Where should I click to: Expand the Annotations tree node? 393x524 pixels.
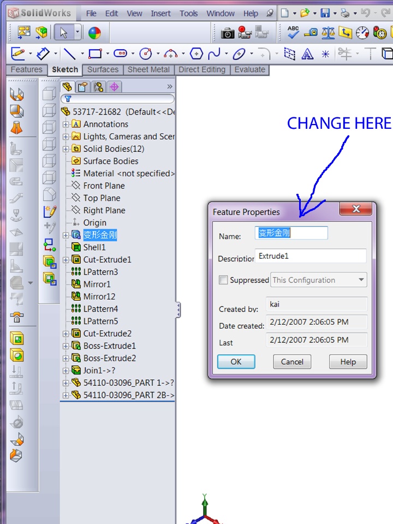pyautogui.click(x=65, y=124)
